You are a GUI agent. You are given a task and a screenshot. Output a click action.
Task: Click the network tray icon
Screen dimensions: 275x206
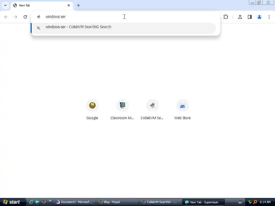coord(250,202)
